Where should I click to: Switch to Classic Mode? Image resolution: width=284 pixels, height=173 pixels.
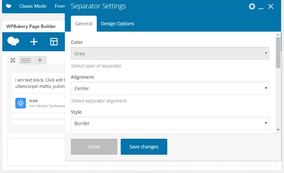pos(33,6)
